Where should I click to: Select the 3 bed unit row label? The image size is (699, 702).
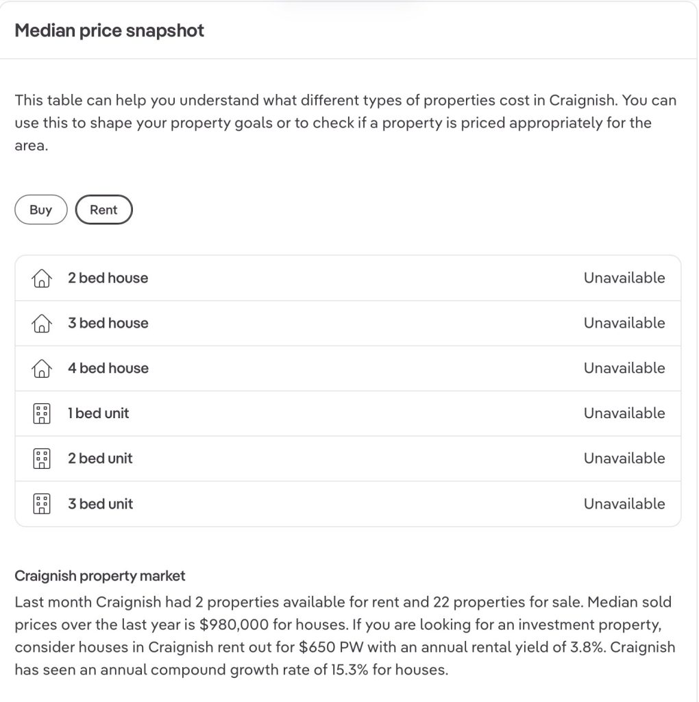pyautogui.click(x=100, y=504)
